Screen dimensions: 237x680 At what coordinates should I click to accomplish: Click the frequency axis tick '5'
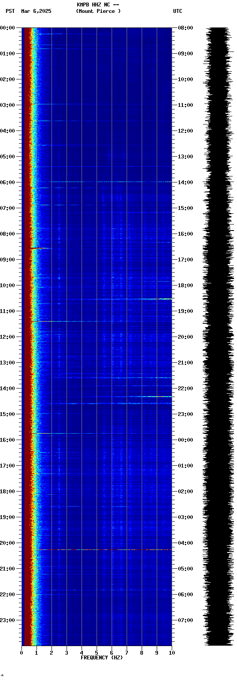[97, 653]
